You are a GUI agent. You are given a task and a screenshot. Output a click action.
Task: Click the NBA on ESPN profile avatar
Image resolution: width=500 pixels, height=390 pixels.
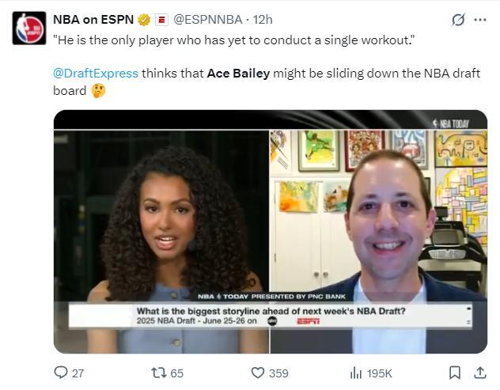pyautogui.click(x=28, y=28)
